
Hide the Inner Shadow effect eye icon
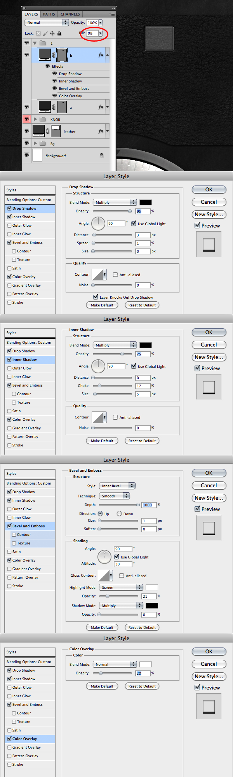coord(55,81)
